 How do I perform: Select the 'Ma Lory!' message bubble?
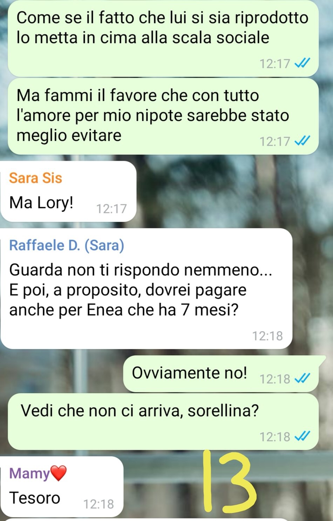(68, 191)
